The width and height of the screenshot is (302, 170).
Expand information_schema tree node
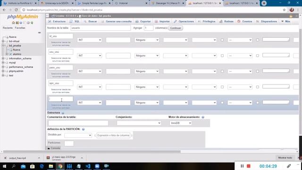point(3,59)
